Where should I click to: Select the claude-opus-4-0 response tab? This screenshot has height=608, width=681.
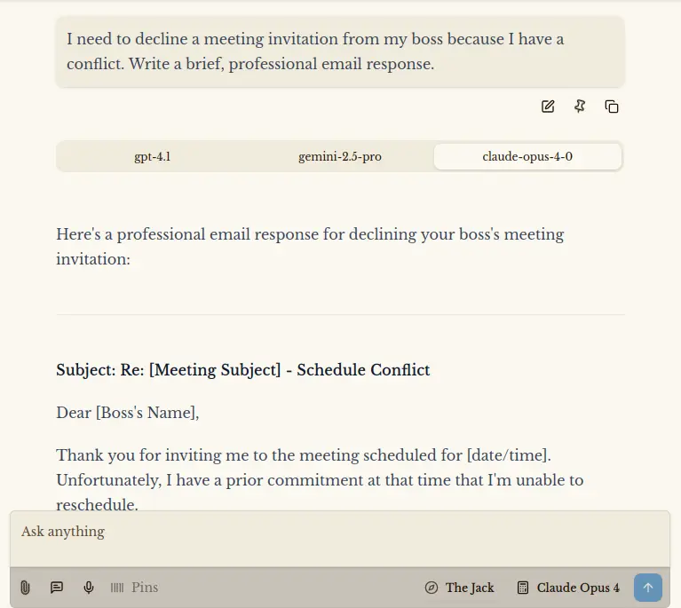527,156
